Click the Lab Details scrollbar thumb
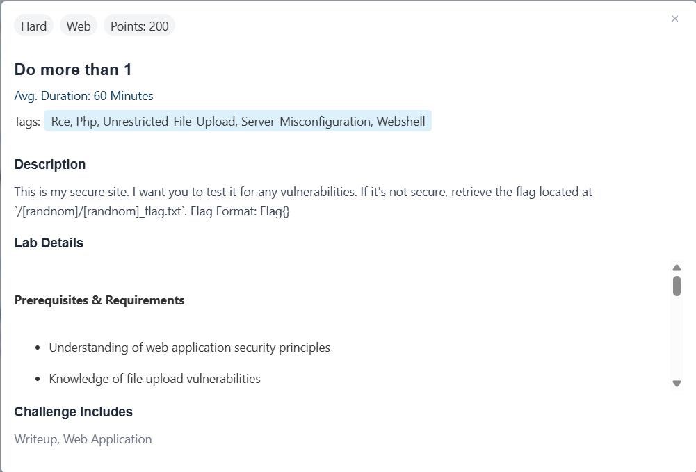Image resolution: width=696 pixels, height=472 pixels. coord(677,286)
